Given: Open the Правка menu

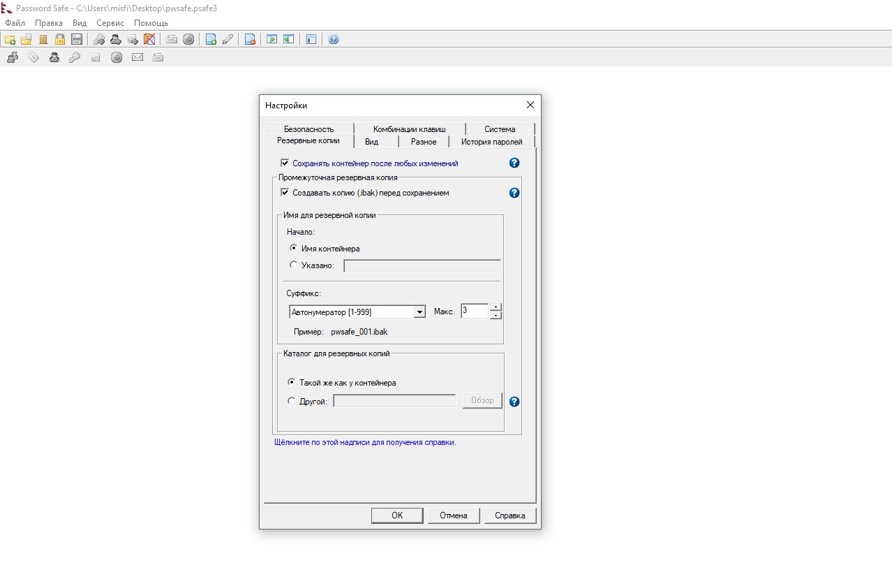Looking at the screenshot, I should pos(49,23).
